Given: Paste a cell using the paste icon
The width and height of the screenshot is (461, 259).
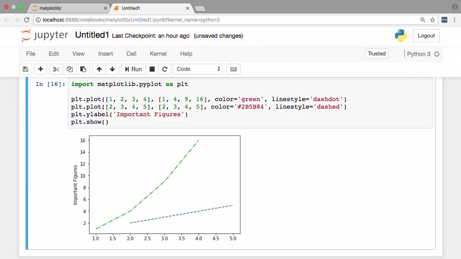Looking at the screenshot, I should point(83,69).
